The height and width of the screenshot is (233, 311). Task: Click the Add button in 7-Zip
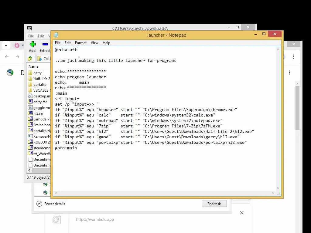pyautogui.click(x=32, y=47)
